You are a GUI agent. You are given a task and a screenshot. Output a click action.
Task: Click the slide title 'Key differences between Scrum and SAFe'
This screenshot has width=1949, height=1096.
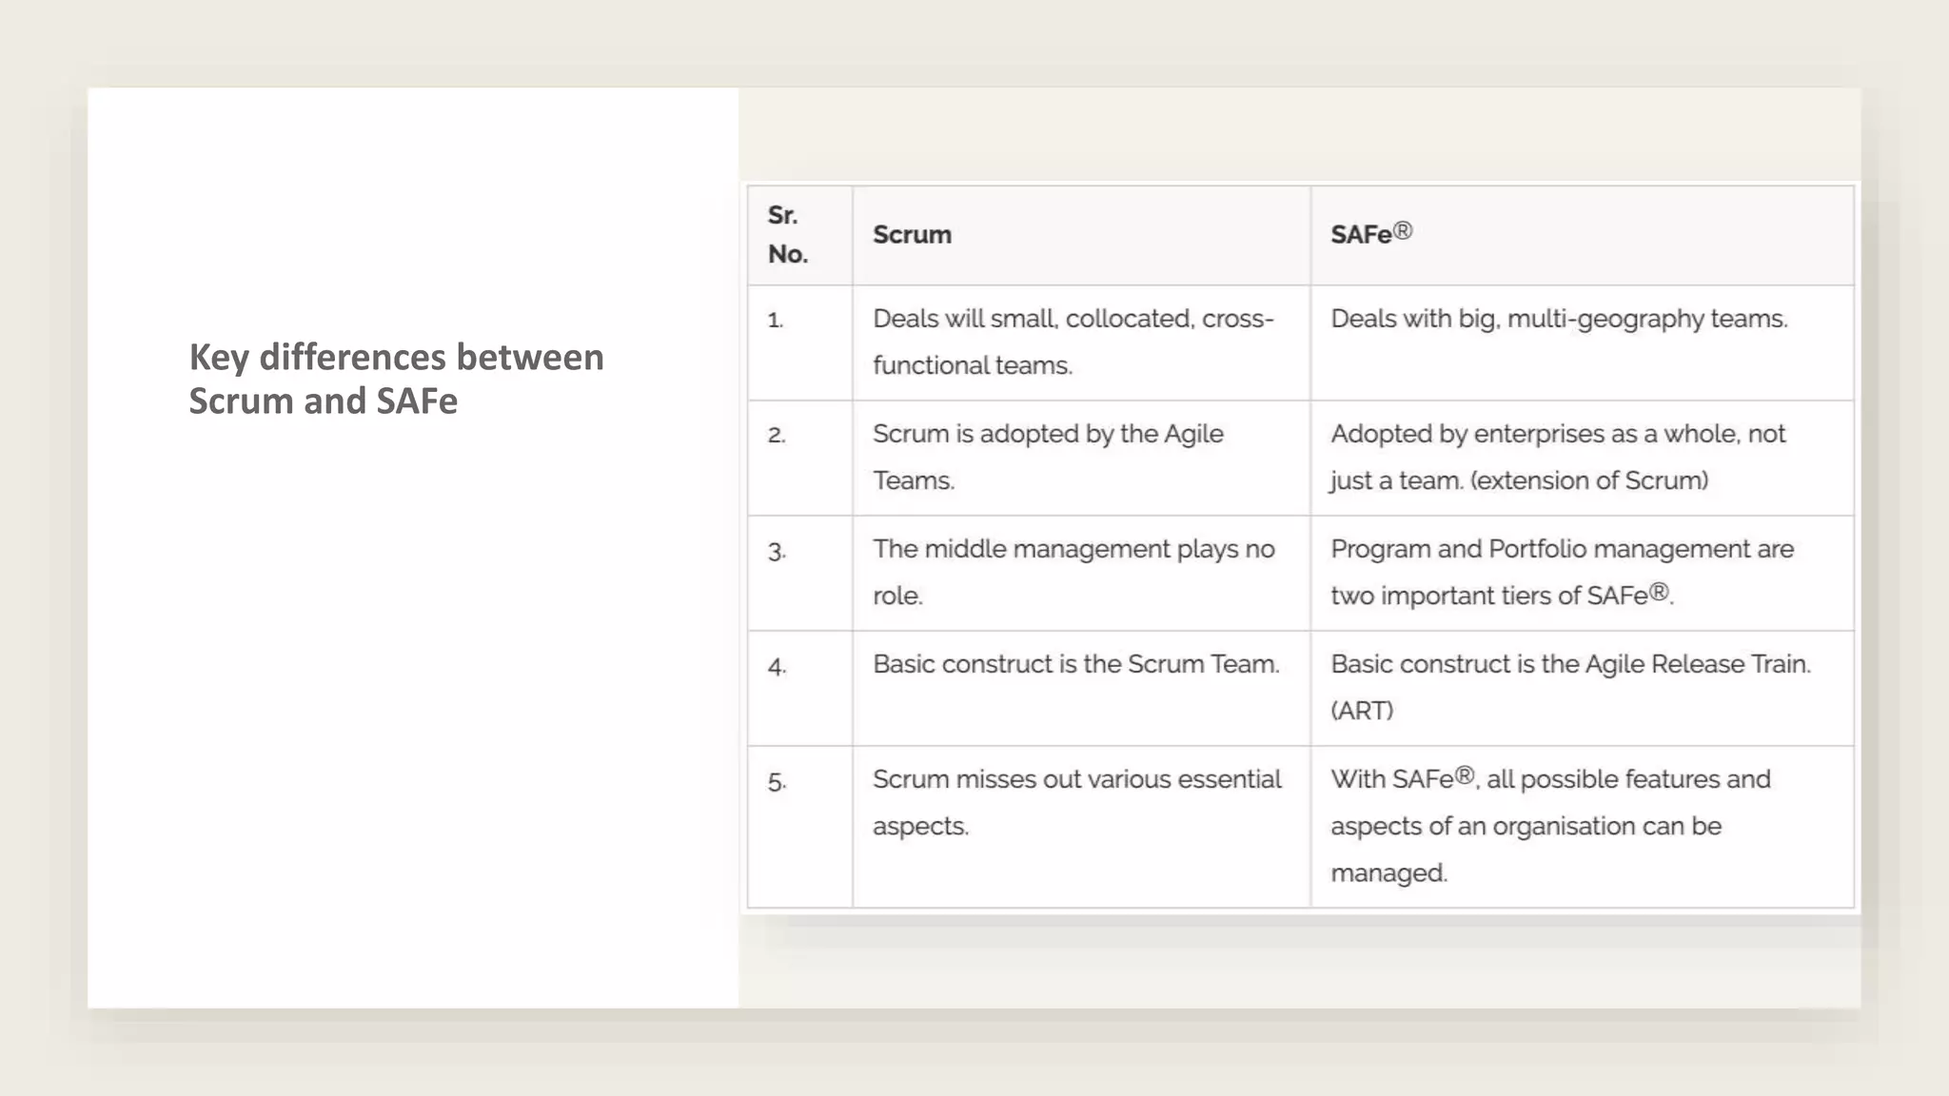click(x=396, y=379)
